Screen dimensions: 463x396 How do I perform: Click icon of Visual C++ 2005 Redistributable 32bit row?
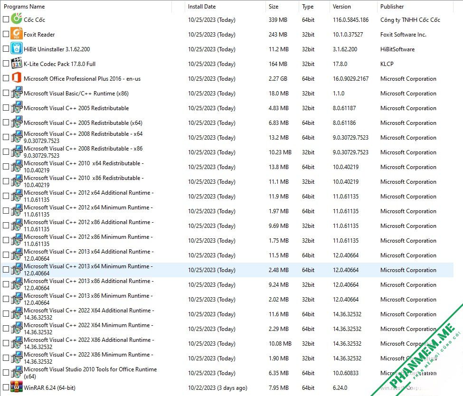click(x=17, y=107)
